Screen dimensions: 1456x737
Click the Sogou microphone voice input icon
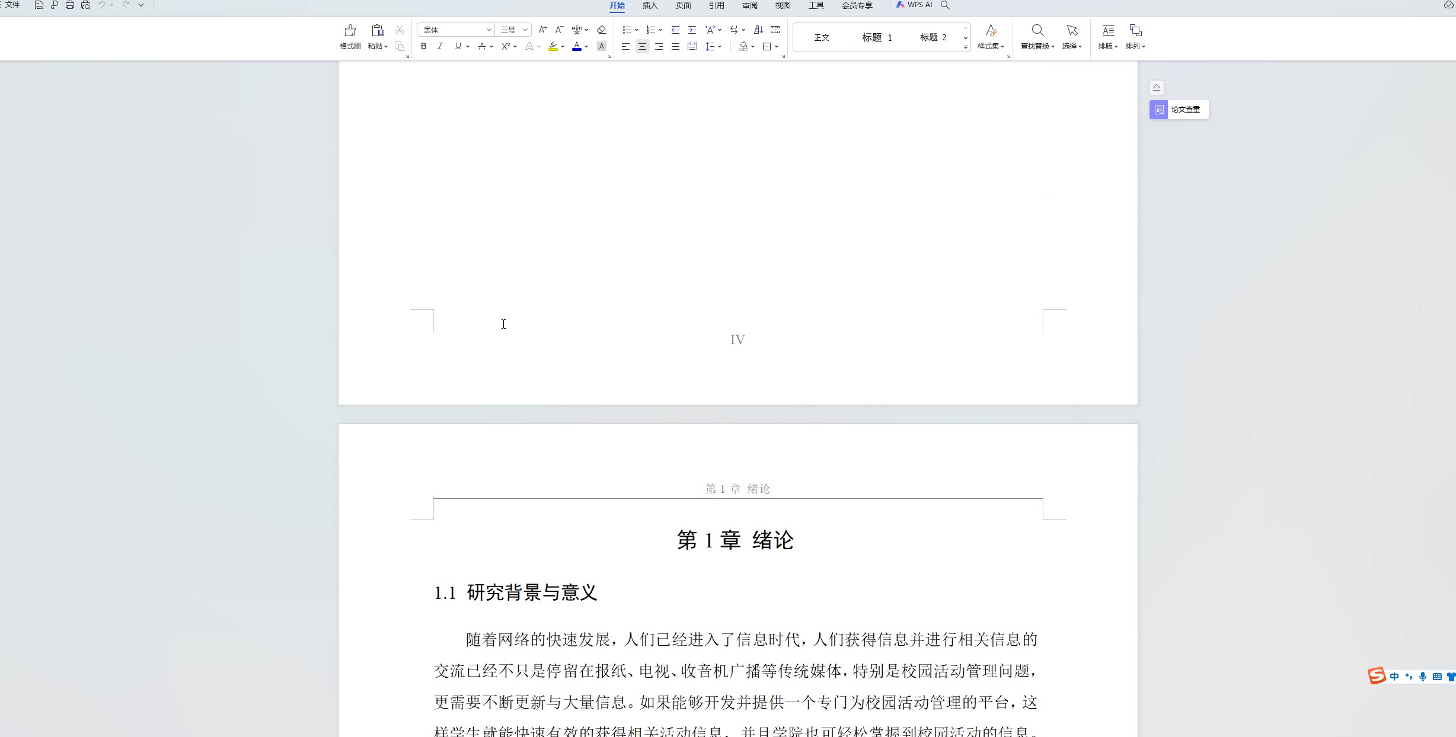1423,677
